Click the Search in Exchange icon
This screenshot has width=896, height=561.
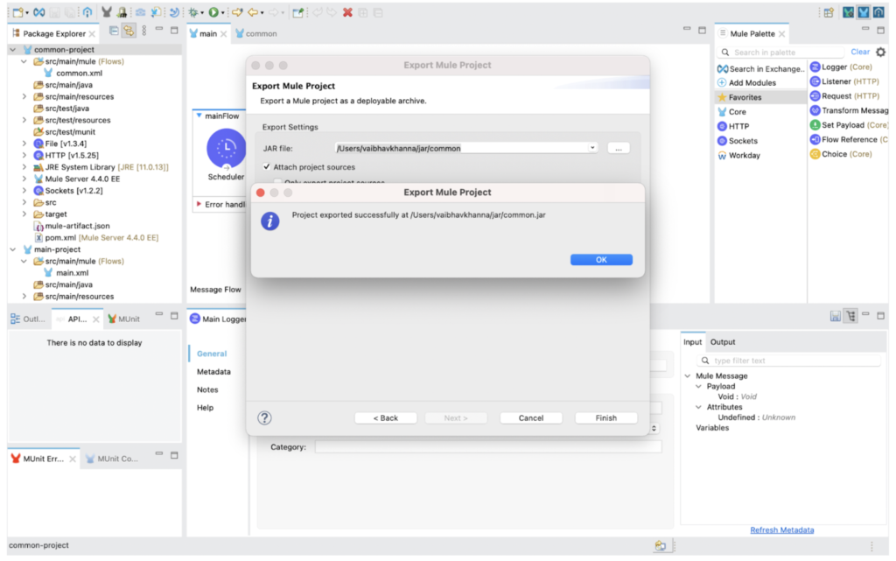pos(723,69)
